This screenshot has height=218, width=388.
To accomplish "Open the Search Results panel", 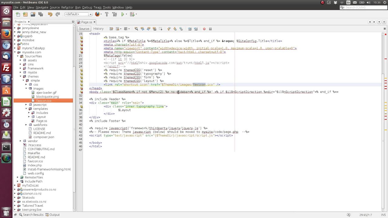I will (31, 215).
